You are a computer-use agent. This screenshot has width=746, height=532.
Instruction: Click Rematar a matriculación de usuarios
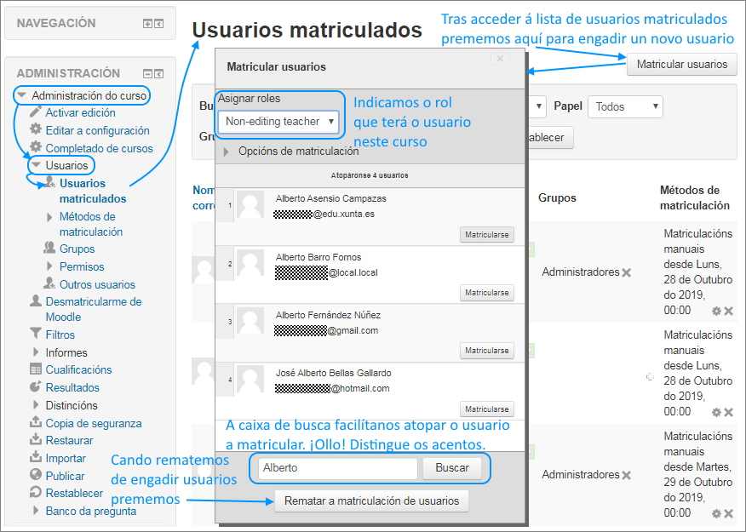[x=371, y=501]
